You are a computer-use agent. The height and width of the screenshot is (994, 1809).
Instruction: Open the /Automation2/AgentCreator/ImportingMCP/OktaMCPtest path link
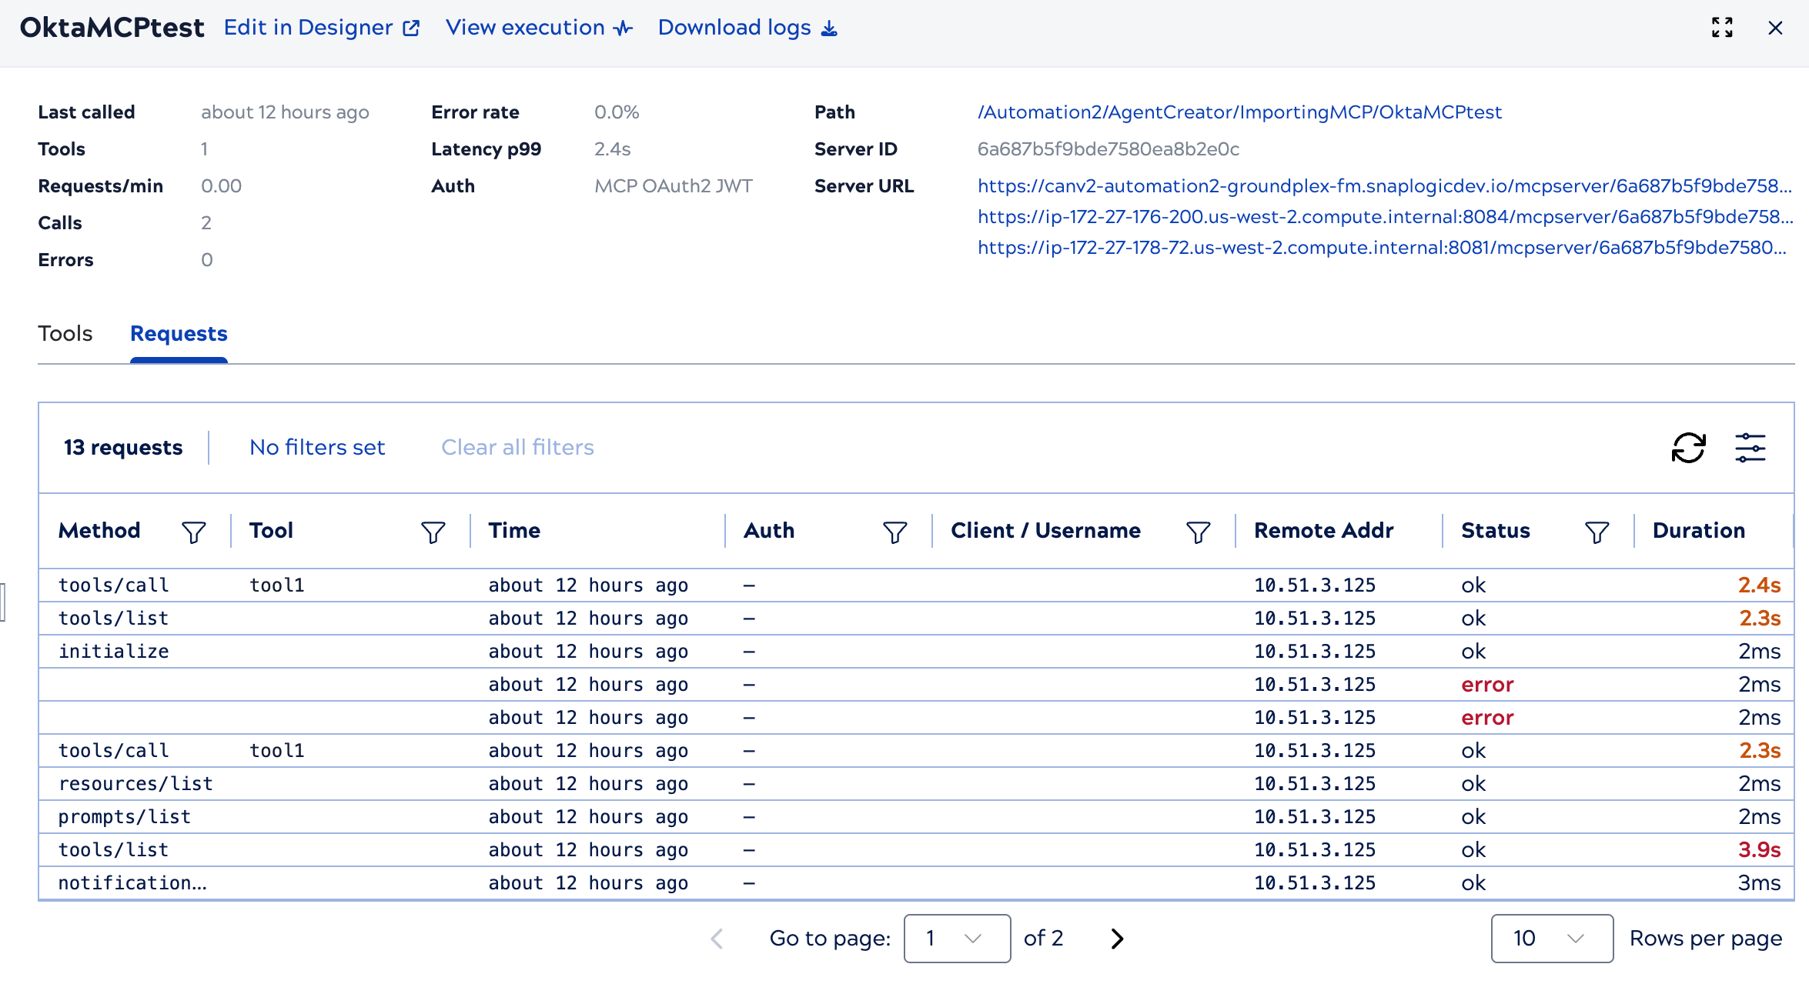coord(1239,112)
